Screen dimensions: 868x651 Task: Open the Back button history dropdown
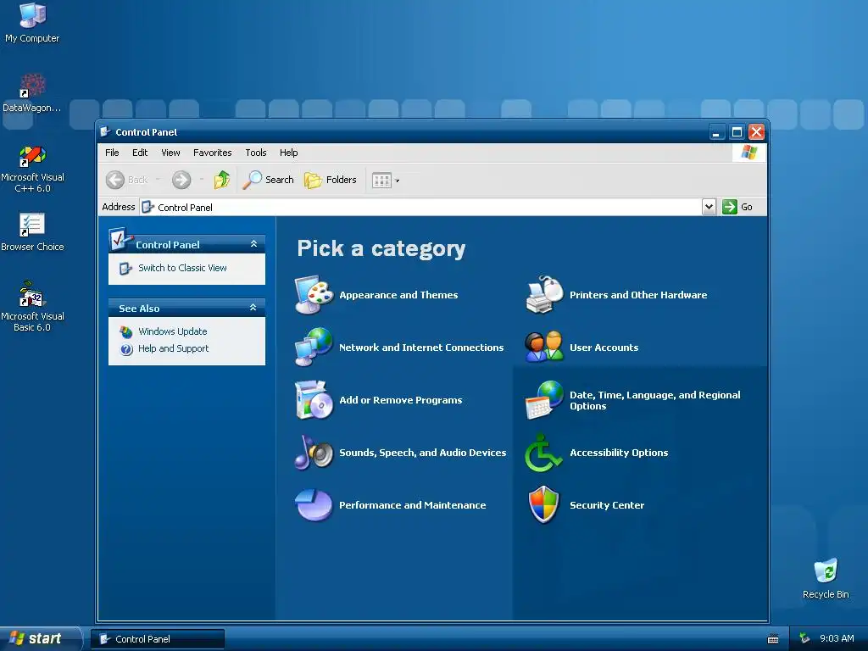(158, 180)
